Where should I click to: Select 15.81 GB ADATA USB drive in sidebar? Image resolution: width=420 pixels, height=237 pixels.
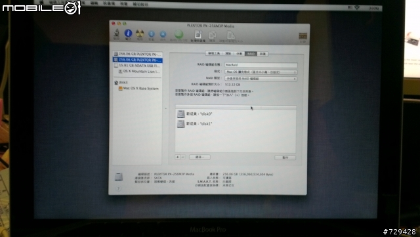tap(137, 66)
